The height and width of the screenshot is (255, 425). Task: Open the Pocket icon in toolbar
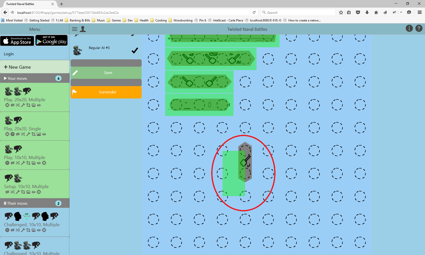tap(358, 12)
